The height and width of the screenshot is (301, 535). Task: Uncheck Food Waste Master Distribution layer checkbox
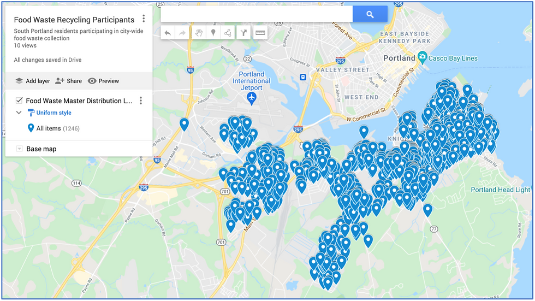(x=19, y=101)
